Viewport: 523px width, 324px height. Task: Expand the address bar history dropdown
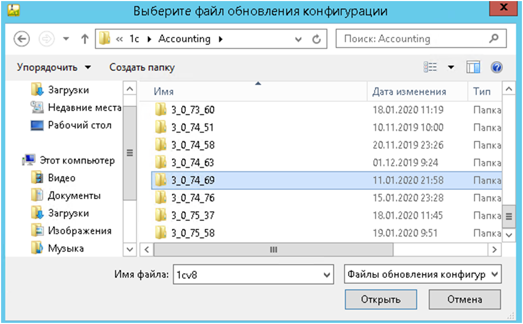298,39
